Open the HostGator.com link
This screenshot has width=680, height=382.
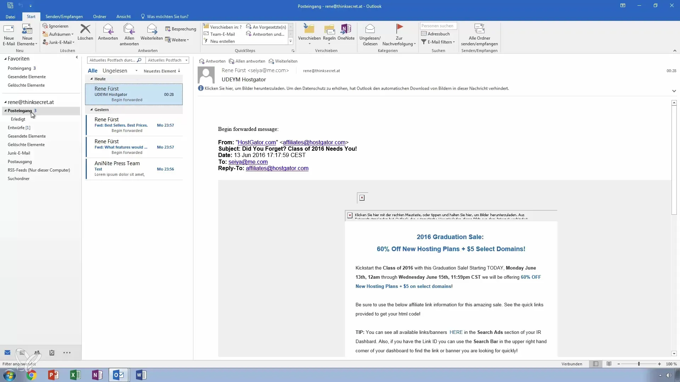point(257,142)
